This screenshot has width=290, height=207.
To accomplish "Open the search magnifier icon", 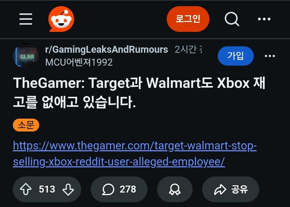I will (232, 19).
